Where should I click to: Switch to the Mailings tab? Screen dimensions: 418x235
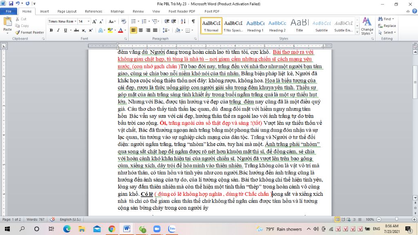click(x=117, y=11)
